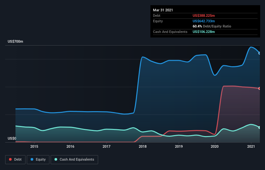Click the US$106.228m cash value
This screenshot has height=170, width=265.
click(x=204, y=32)
